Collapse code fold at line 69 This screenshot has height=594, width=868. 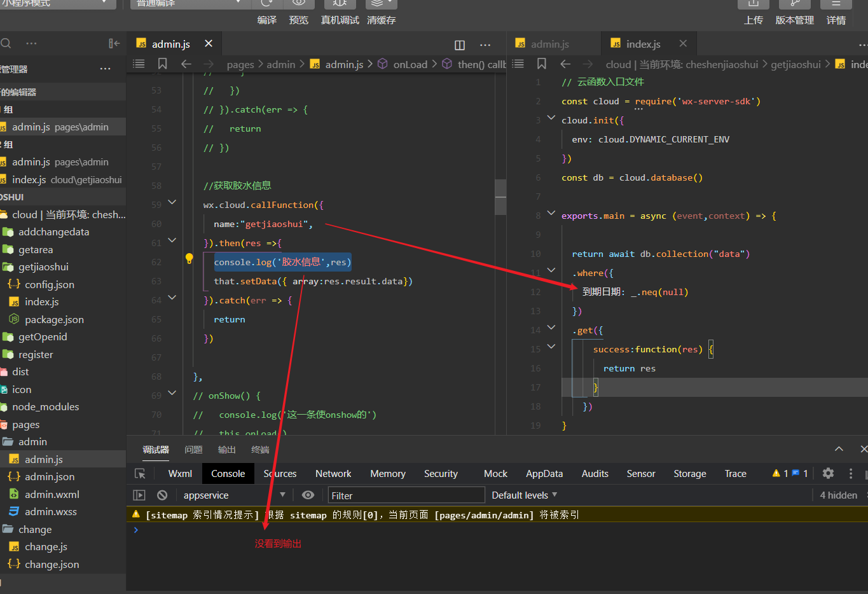coord(172,393)
